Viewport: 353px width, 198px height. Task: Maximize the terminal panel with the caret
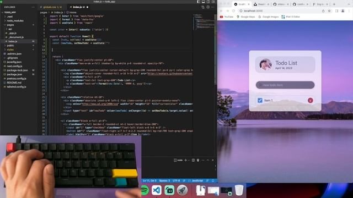[208, 160]
